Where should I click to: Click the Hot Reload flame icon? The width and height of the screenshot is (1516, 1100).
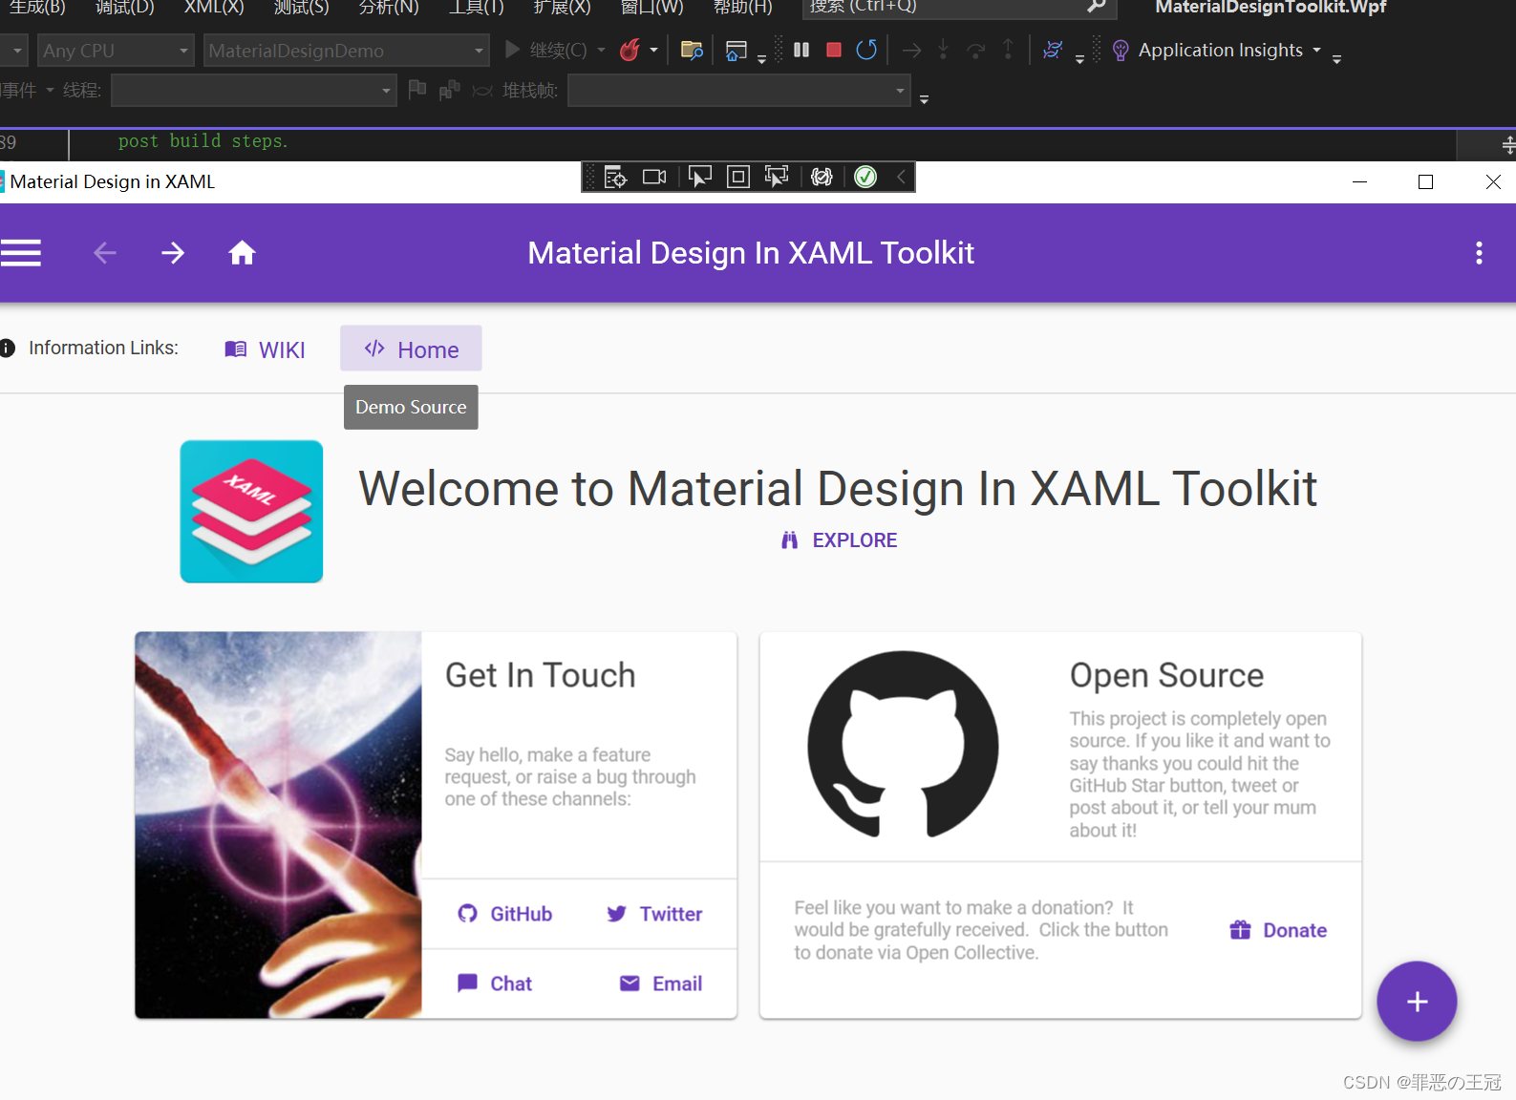630,50
